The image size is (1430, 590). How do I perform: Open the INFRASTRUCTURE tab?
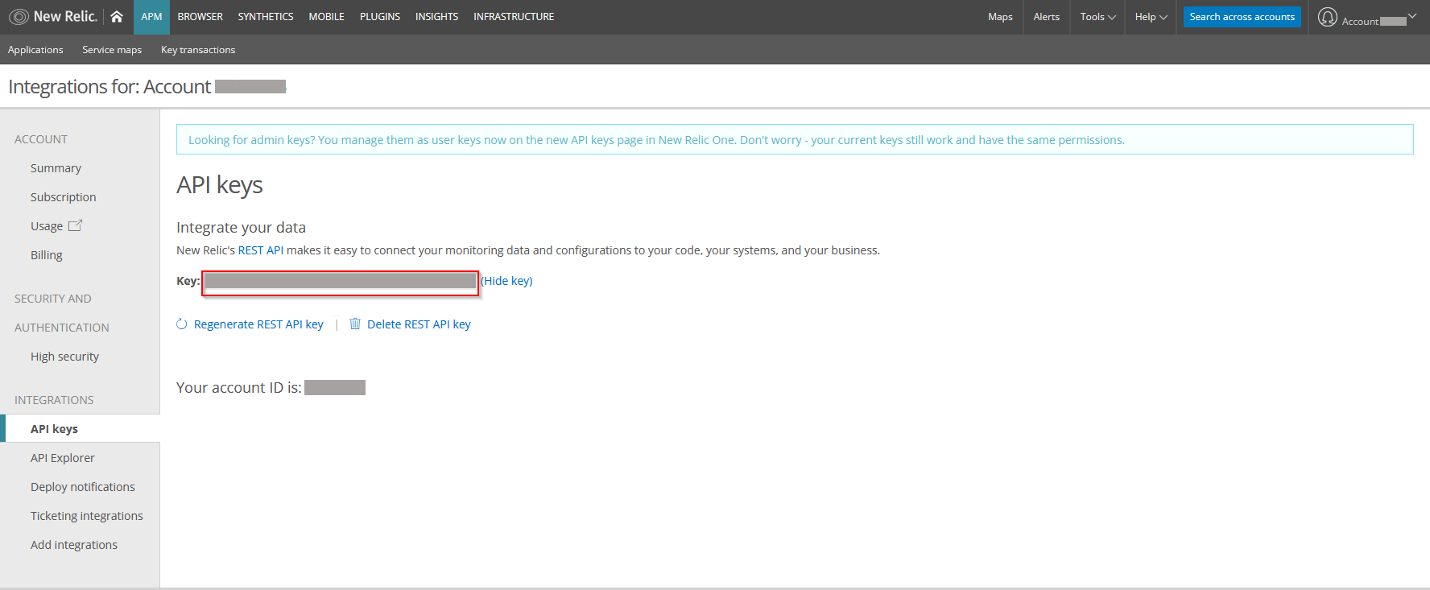coord(514,17)
